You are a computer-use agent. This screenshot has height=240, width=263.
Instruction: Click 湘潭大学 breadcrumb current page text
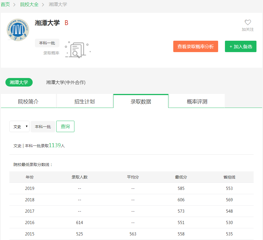58,4
